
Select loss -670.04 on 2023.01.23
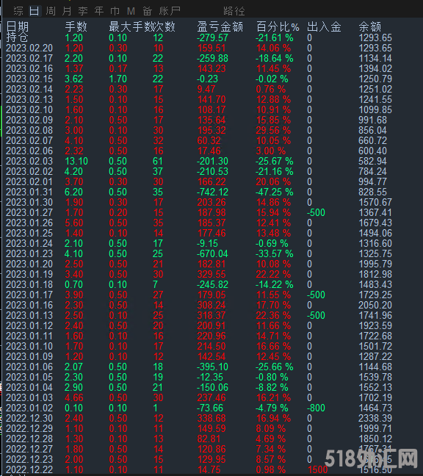(212, 253)
